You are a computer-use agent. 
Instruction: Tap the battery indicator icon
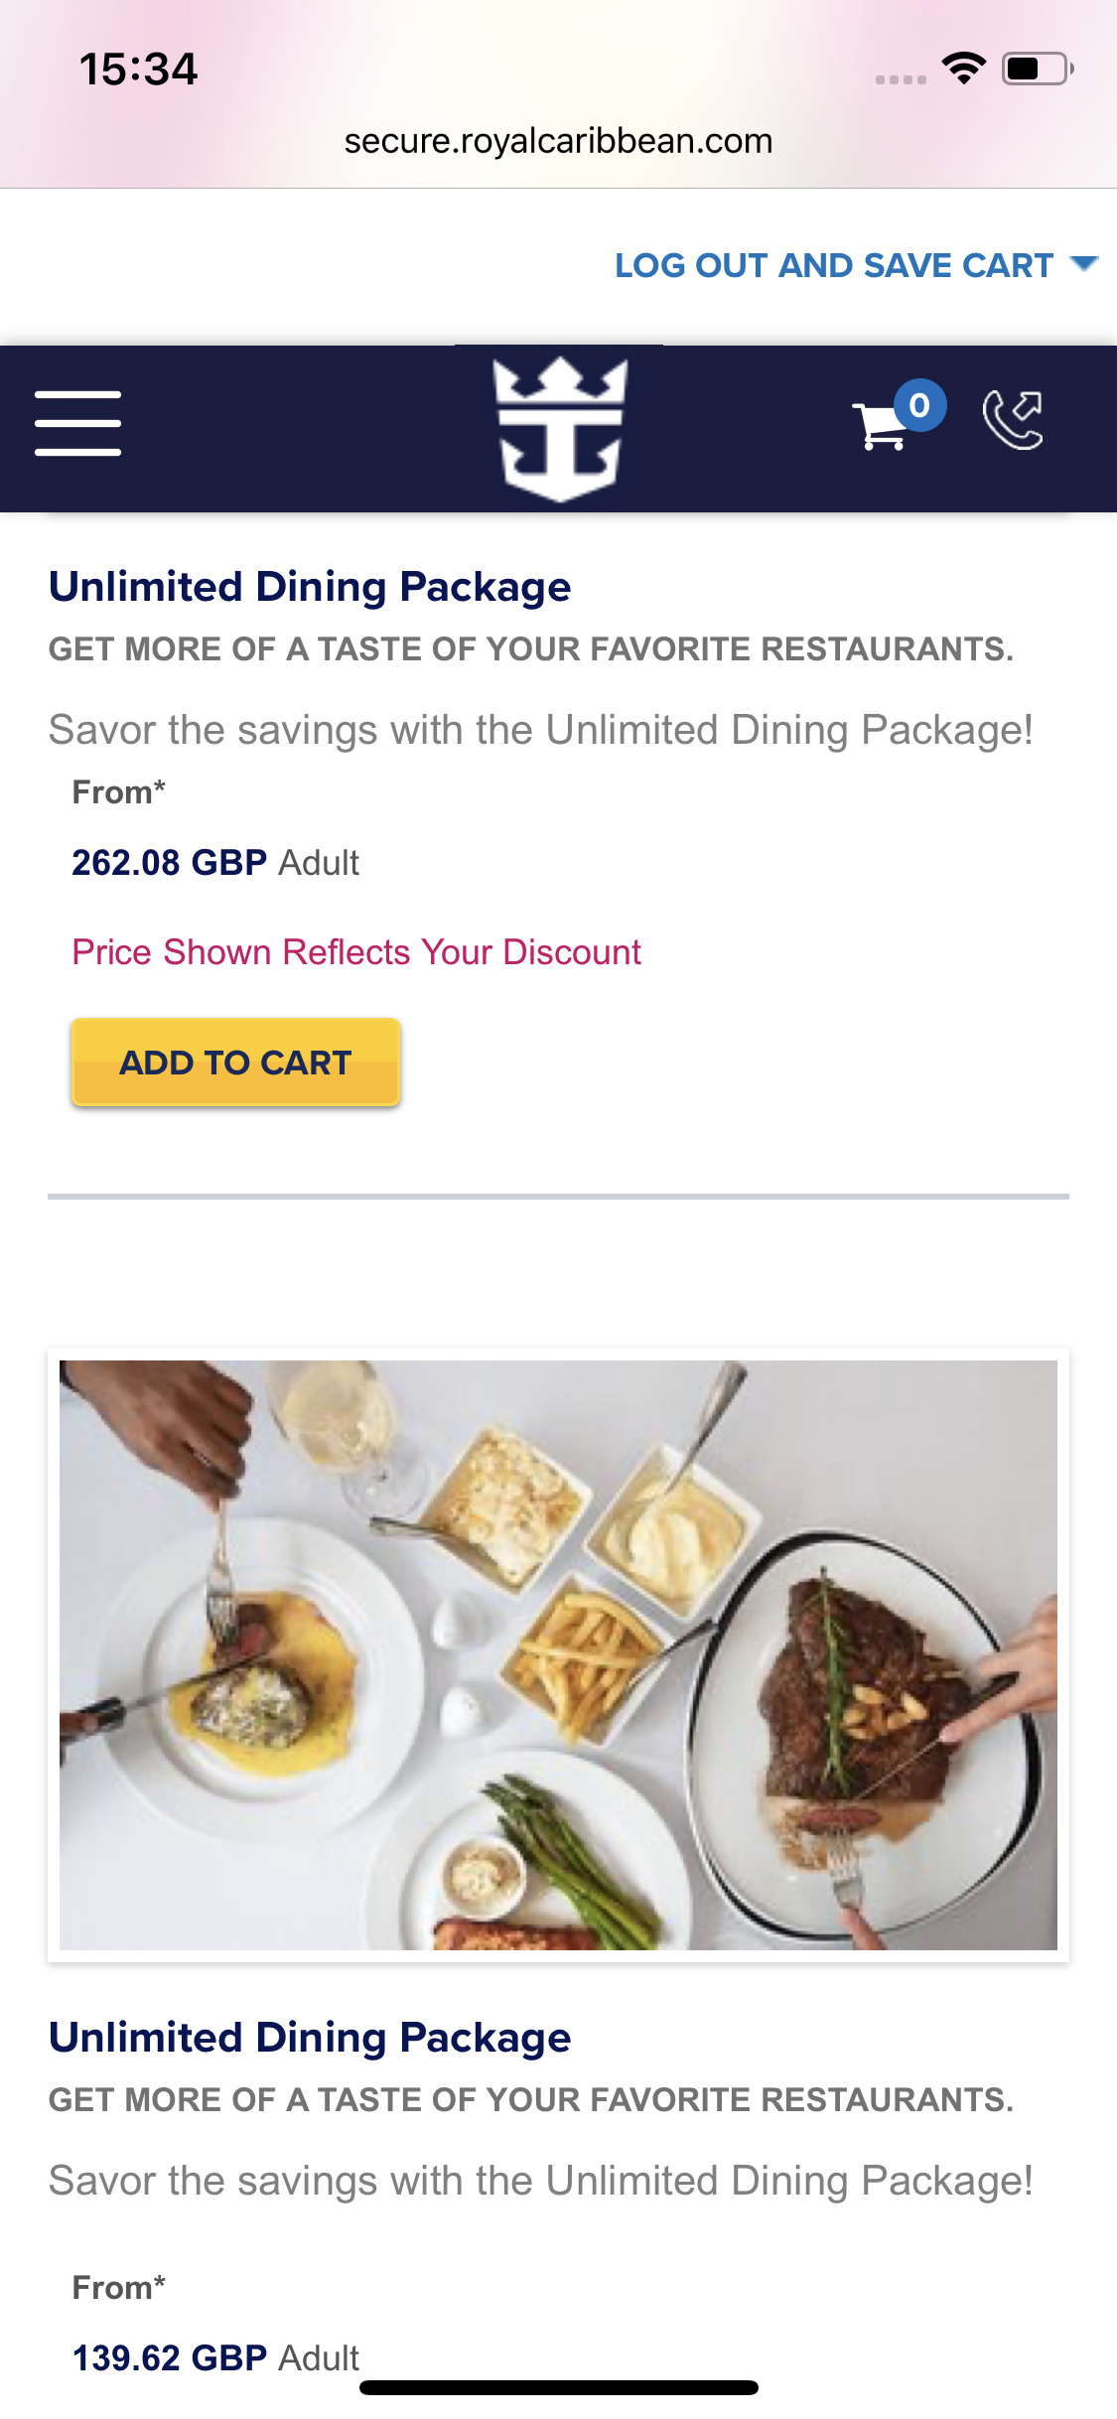point(1037,69)
